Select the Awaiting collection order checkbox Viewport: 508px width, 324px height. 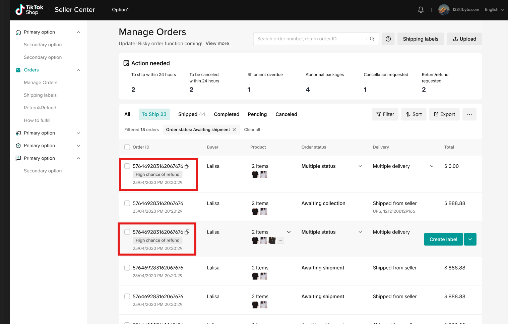point(127,203)
